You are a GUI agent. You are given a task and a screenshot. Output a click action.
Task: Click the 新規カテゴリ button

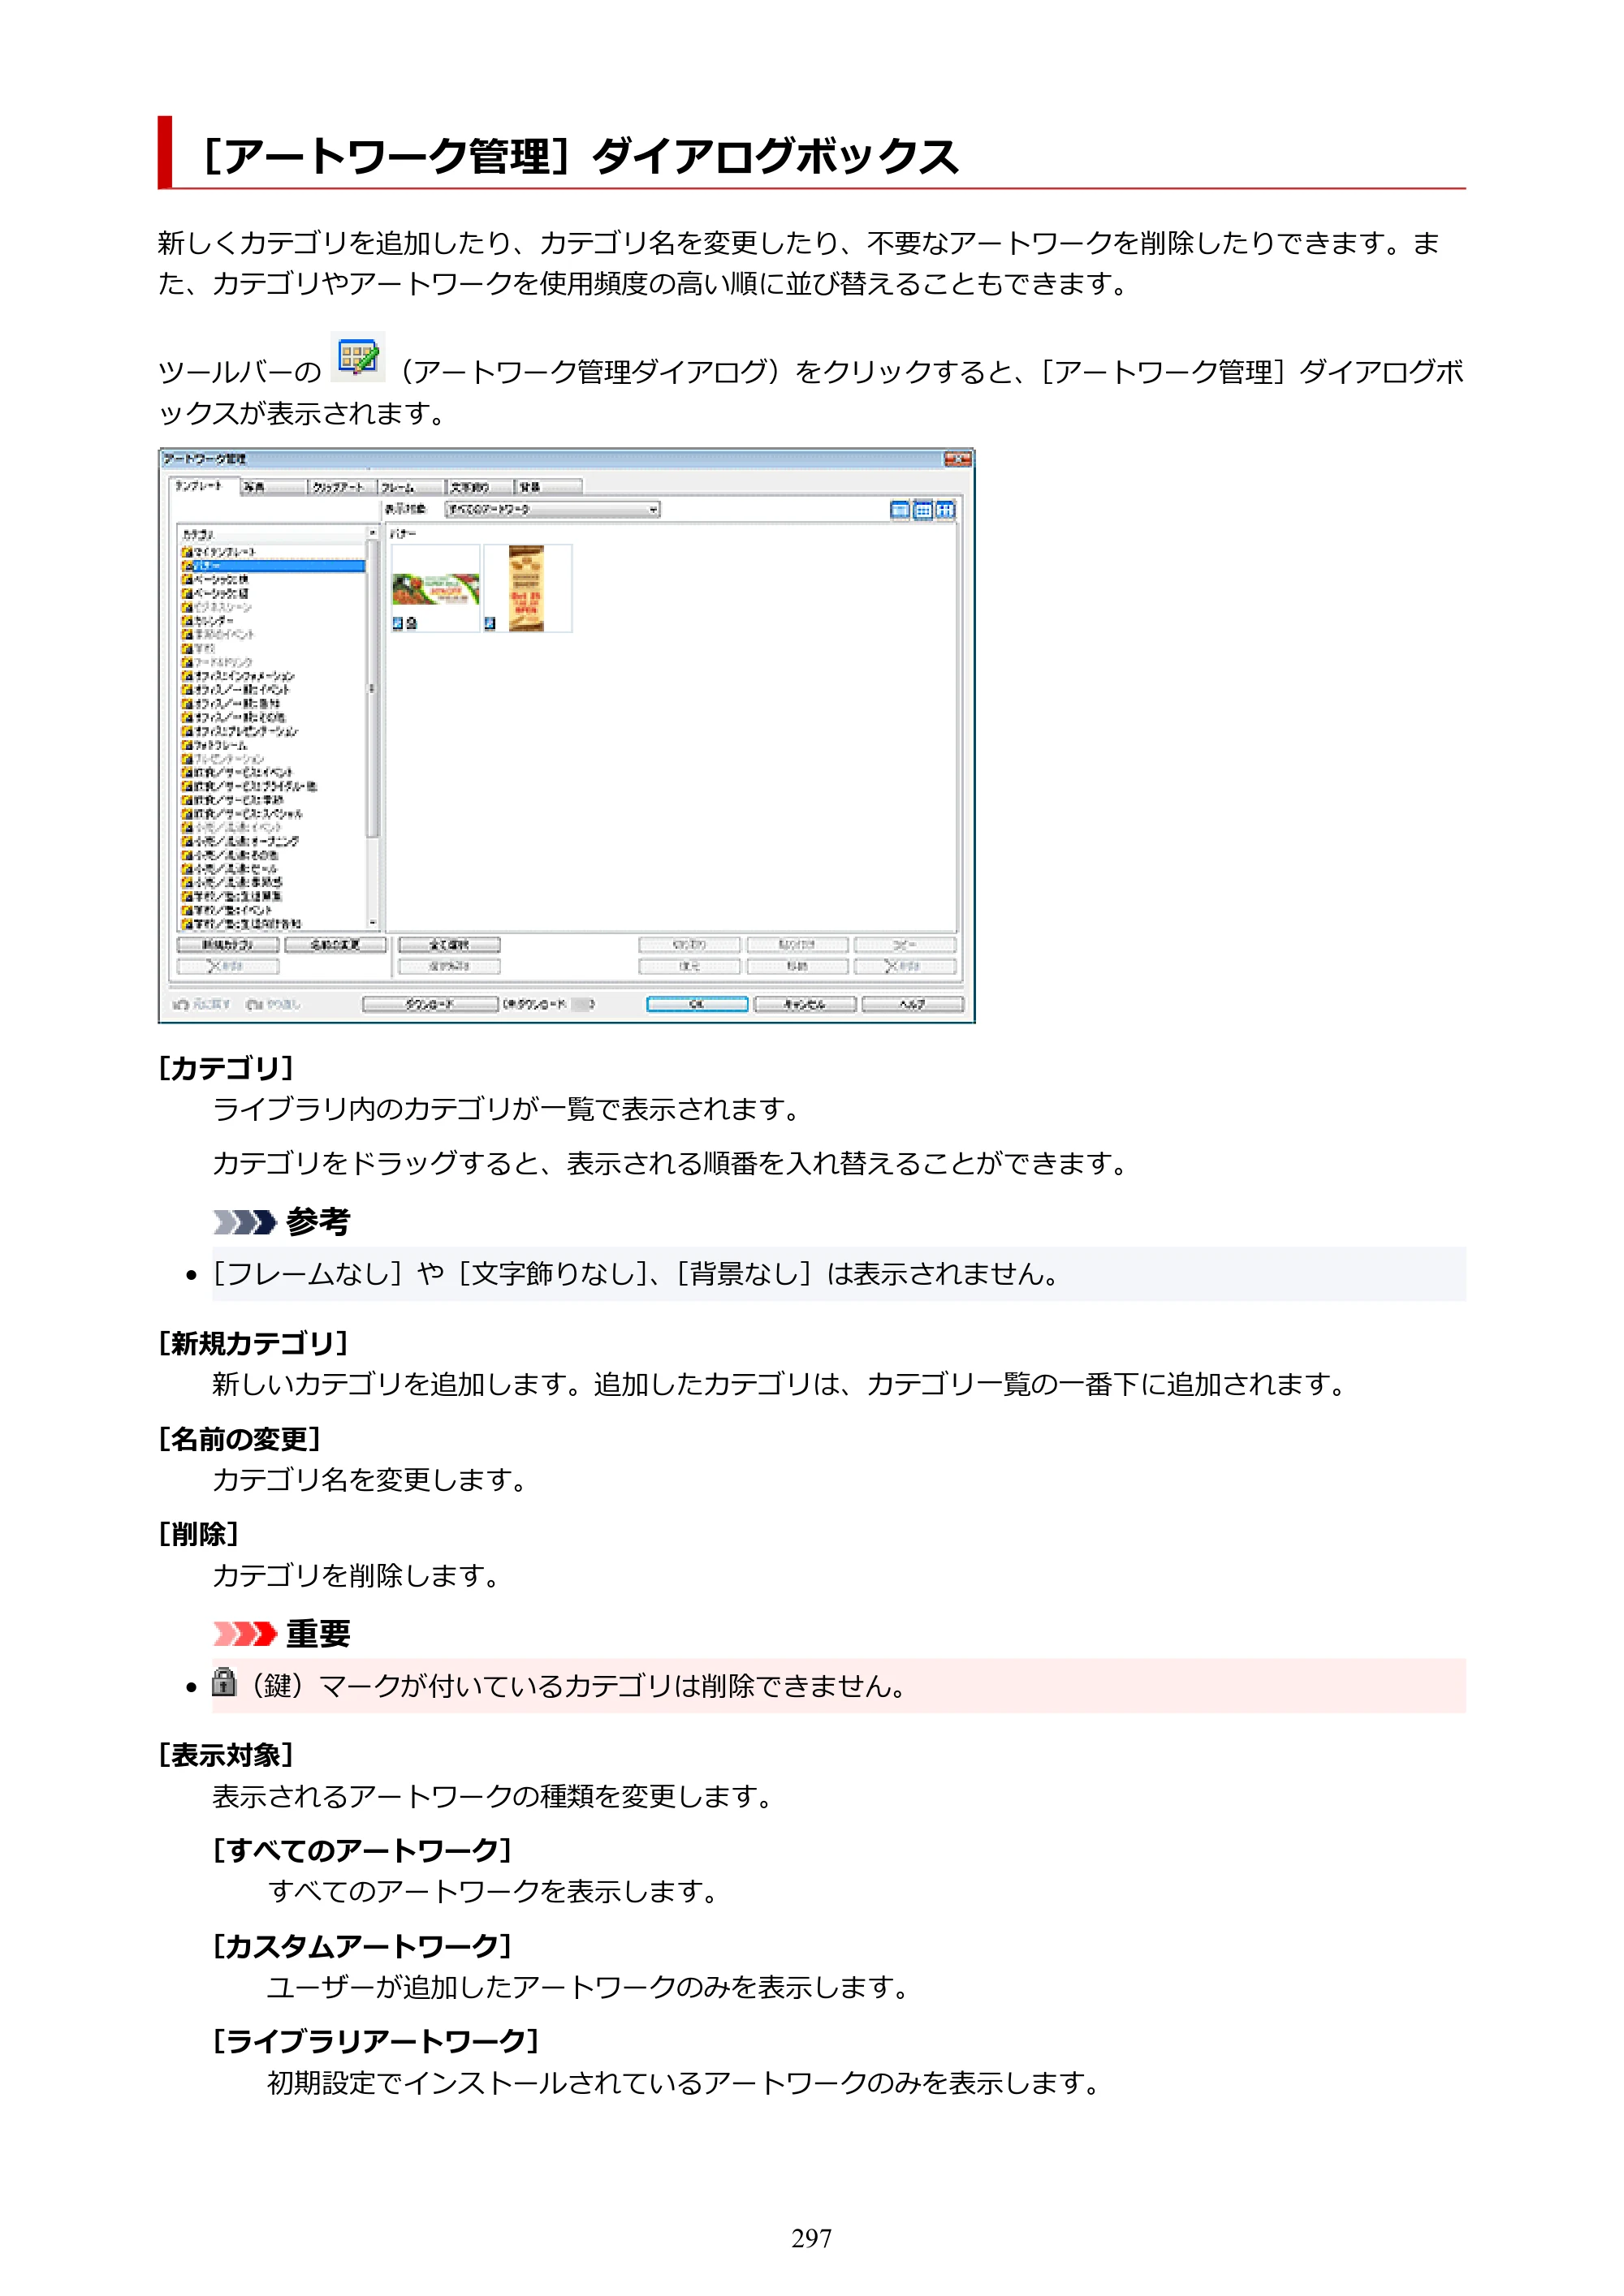tap(228, 945)
